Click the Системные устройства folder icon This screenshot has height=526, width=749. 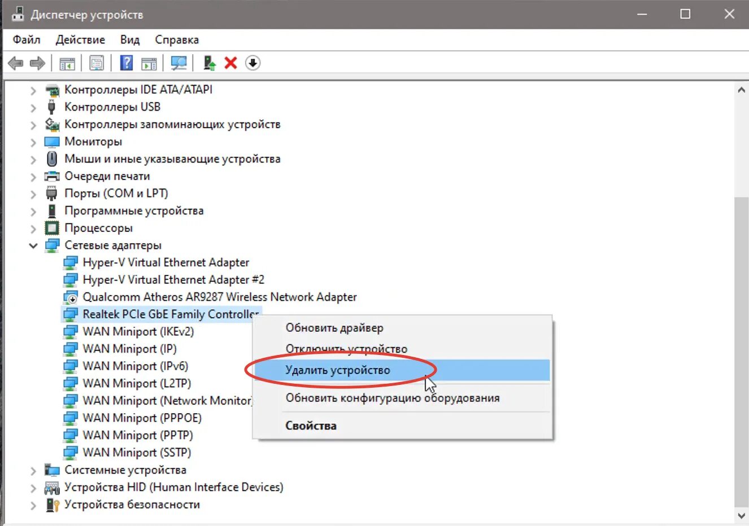tap(52, 470)
